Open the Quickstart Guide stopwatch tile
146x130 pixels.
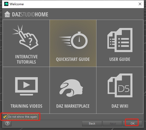coord(73,43)
